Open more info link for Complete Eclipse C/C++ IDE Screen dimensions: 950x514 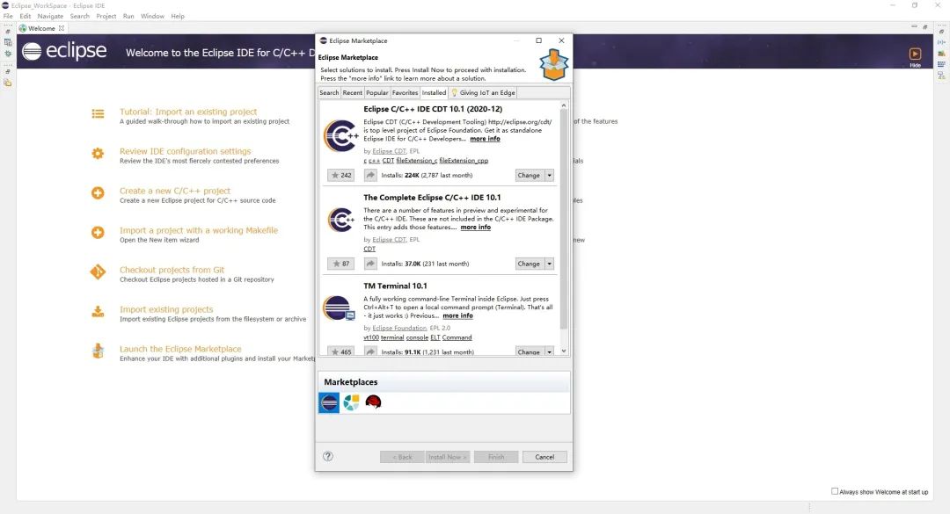click(475, 227)
